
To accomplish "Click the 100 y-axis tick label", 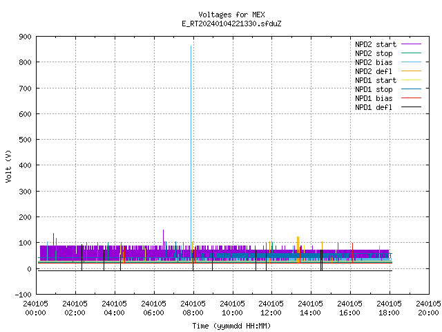I will click(x=25, y=243).
